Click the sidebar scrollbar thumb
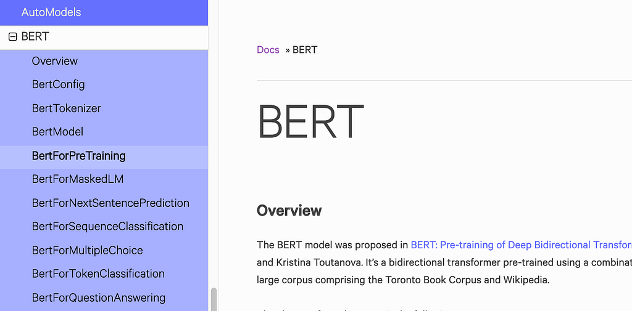The image size is (632, 311). (x=214, y=299)
